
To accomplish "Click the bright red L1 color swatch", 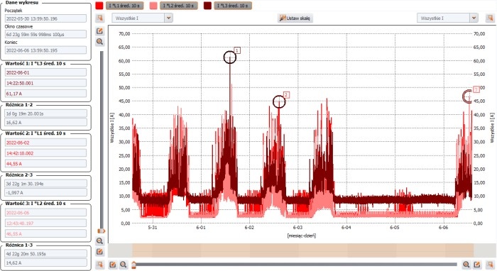I will (99, 6).
